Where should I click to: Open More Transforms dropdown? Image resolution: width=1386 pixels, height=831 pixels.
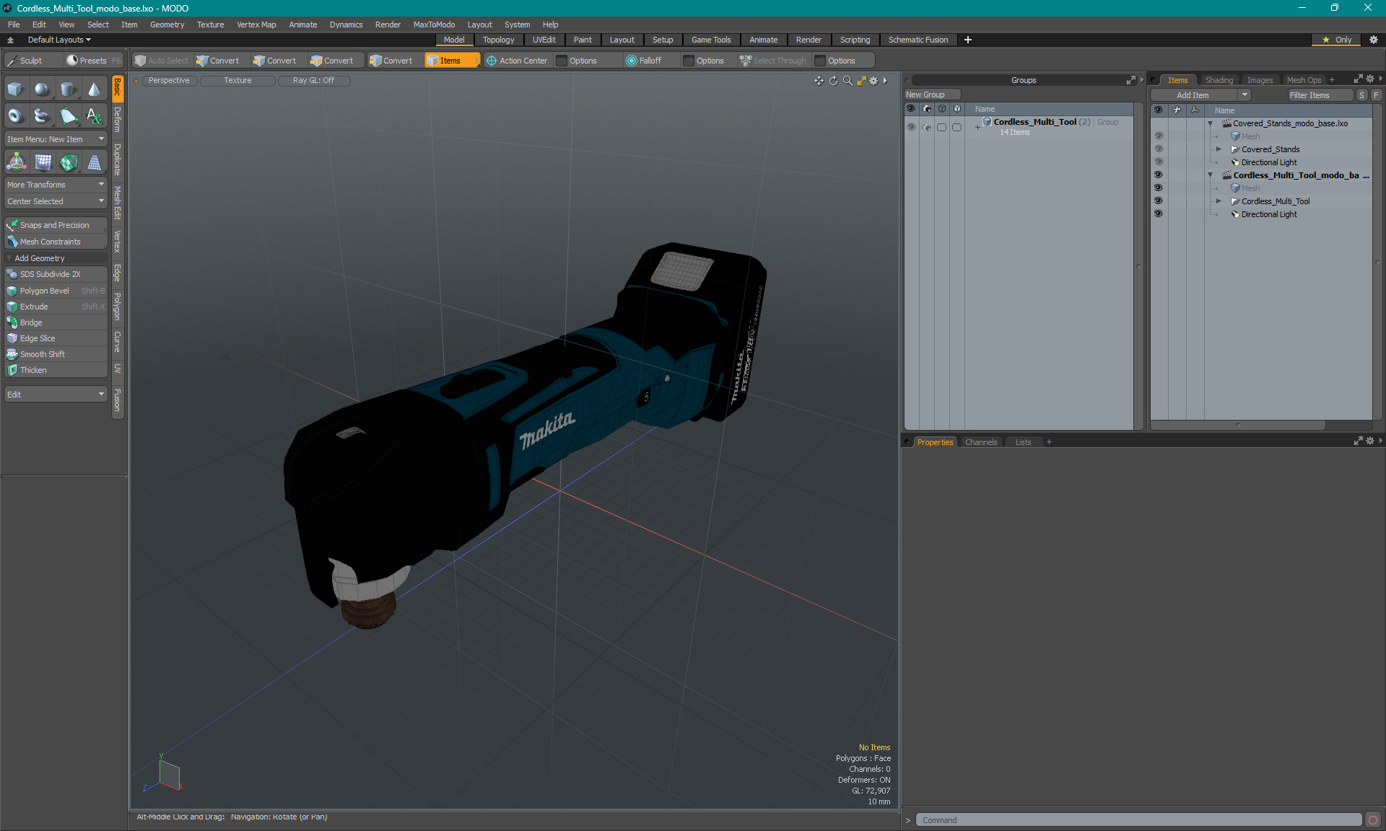(56, 185)
